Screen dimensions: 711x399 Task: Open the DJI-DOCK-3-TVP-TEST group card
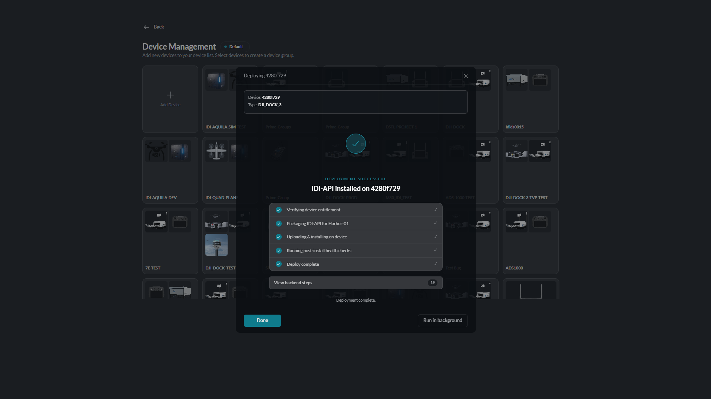[x=530, y=170]
